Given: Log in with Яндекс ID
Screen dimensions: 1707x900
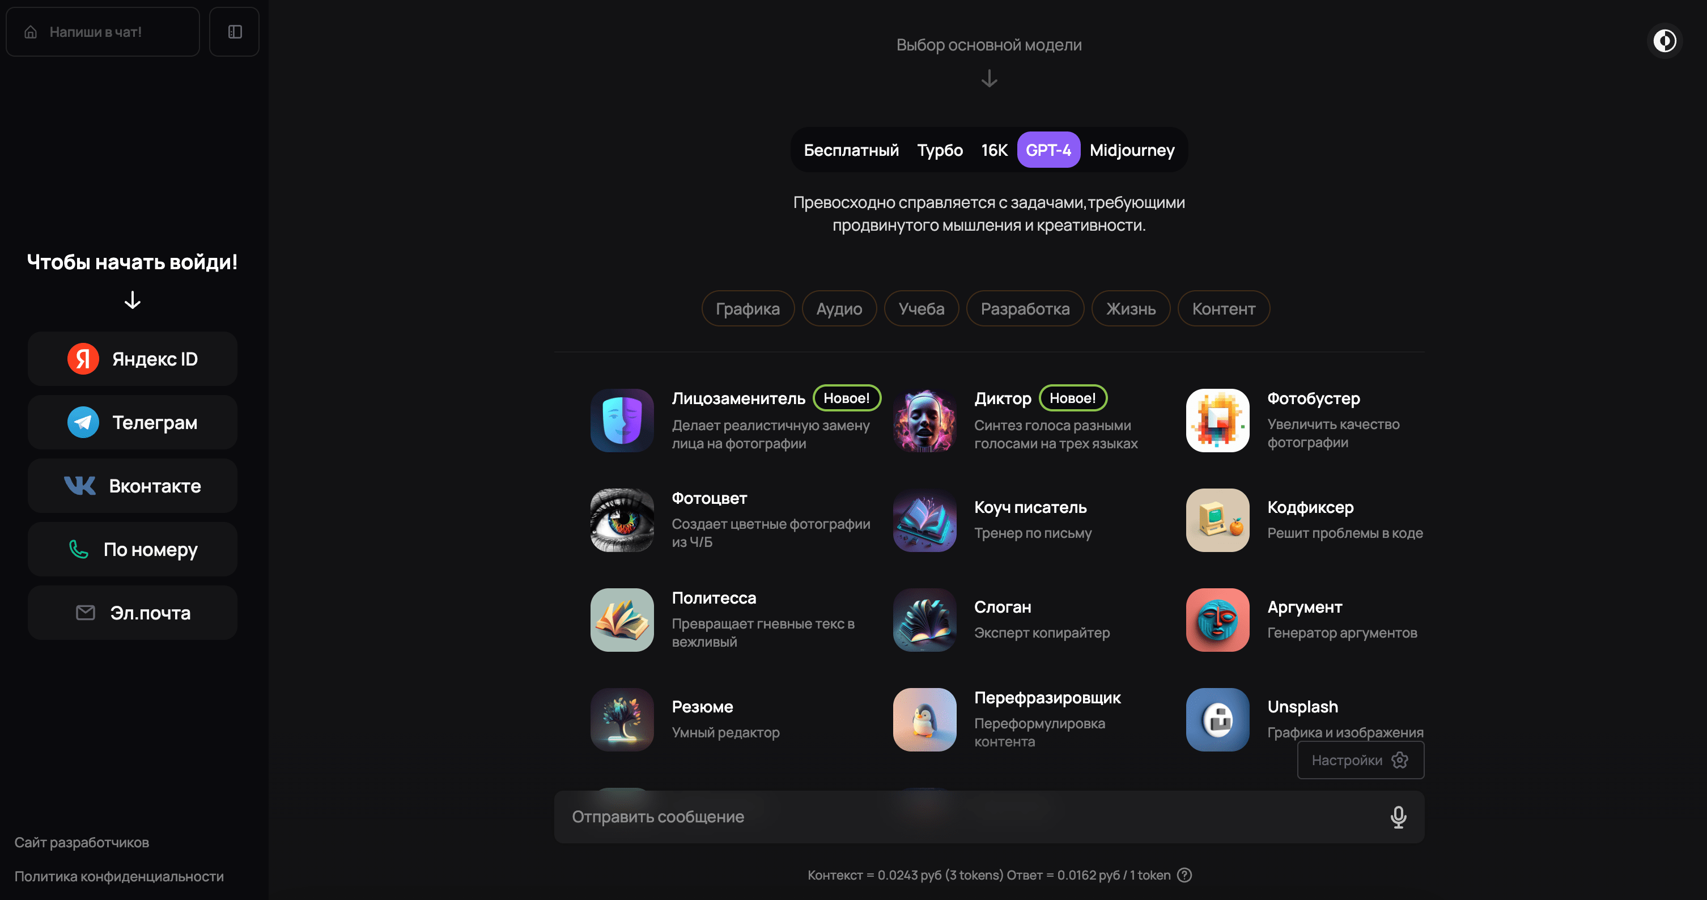Looking at the screenshot, I should (133, 359).
